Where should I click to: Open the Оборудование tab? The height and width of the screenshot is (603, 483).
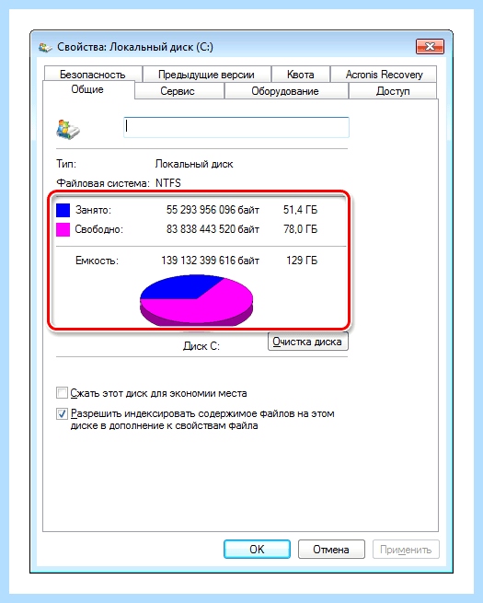[x=285, y=91]
